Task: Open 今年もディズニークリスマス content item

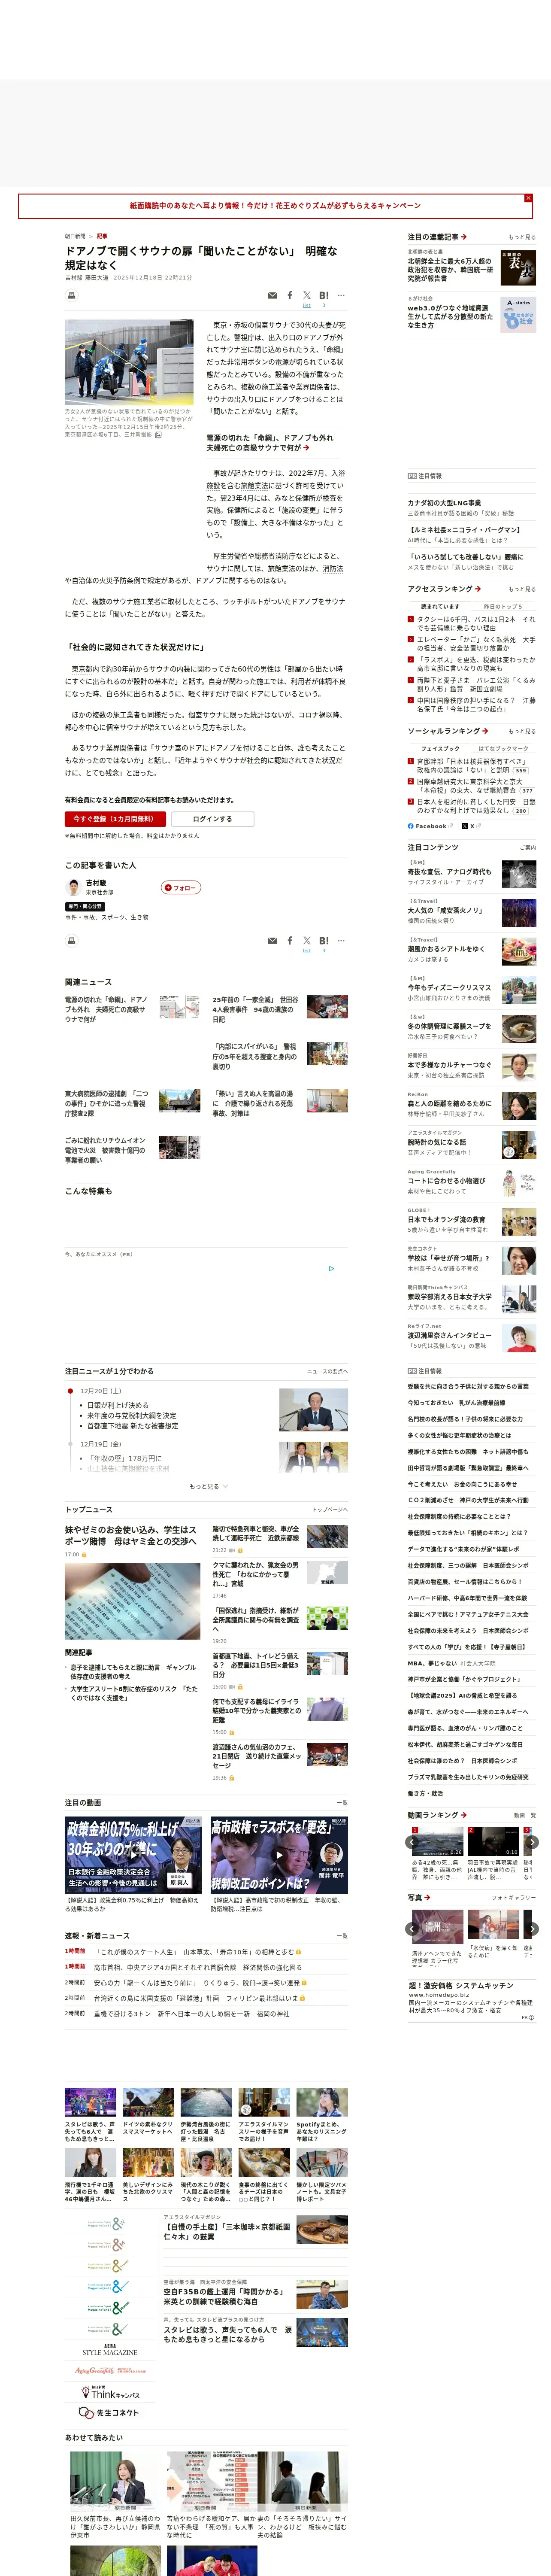Action: 449,987
